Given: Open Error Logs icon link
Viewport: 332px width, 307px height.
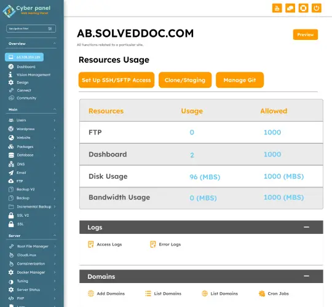Looking at the screenshot, I should pyautogui.click(x=153, y=244).
